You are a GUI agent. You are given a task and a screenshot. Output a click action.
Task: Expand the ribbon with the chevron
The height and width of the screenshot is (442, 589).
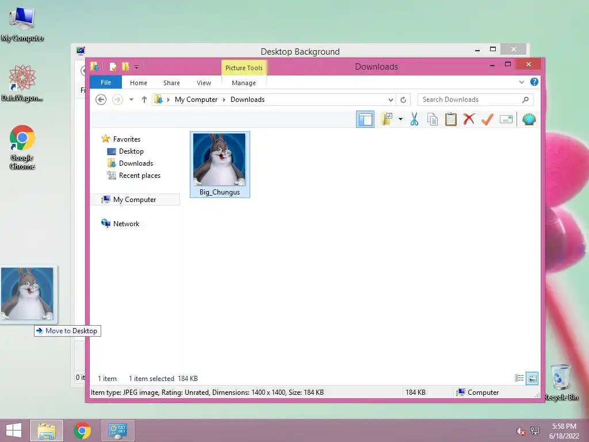(521, 82)
